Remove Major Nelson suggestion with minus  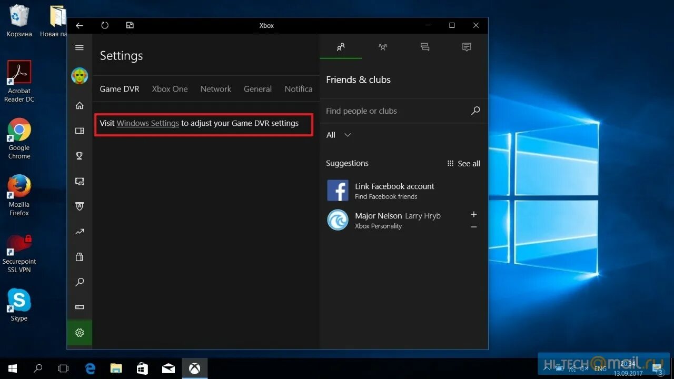click(x=474, y=227)
